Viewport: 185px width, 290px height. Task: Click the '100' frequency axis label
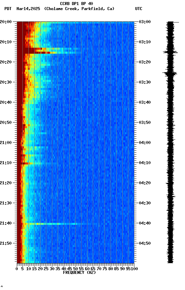(x=135, y=269)
